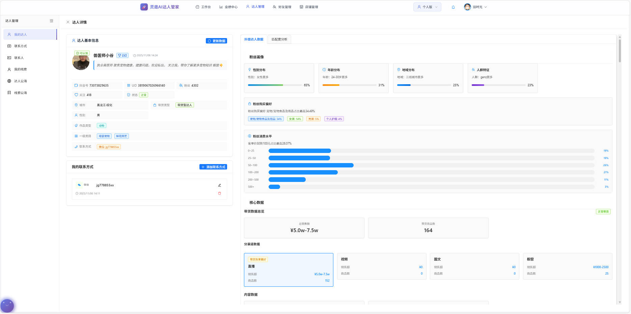Click the 兽医师小谷 profile photo
The image size is (631, 314).
point(81,62)
